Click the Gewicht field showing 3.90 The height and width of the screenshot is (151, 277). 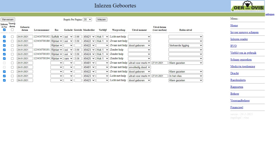(x=78, y=37)
